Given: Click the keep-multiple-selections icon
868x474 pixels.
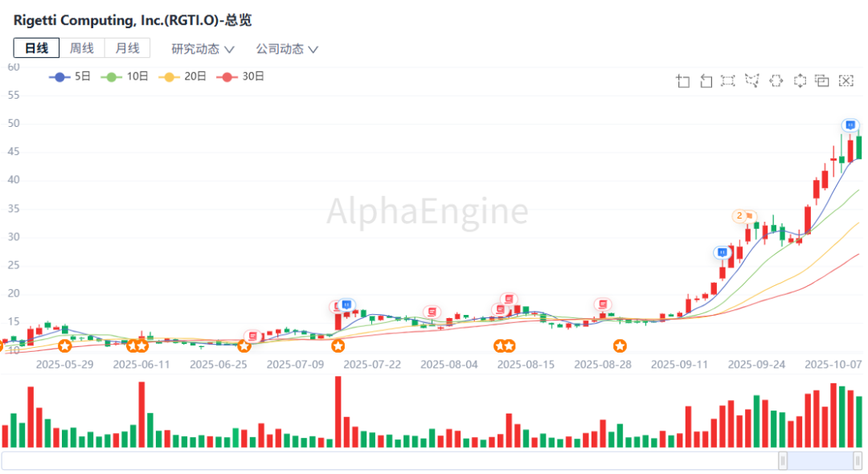Looking at the screenshot, I should 821,80.
